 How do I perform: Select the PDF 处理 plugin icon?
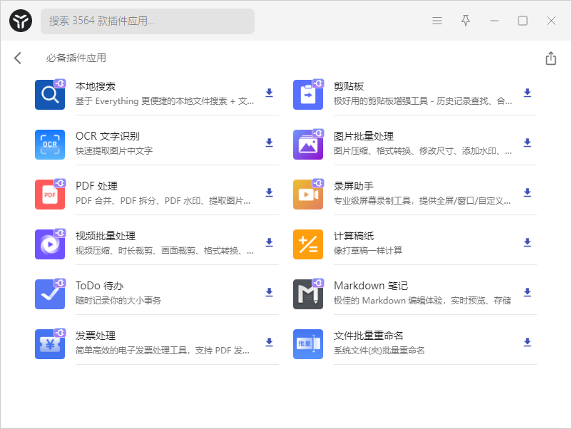point(49,193)
